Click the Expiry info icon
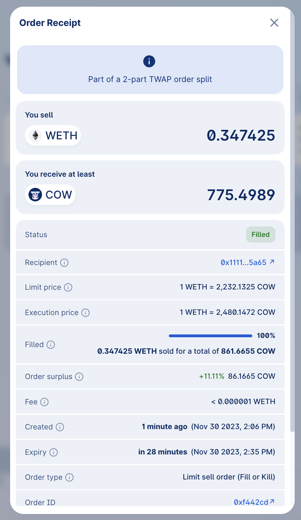 tap(53, 452)
